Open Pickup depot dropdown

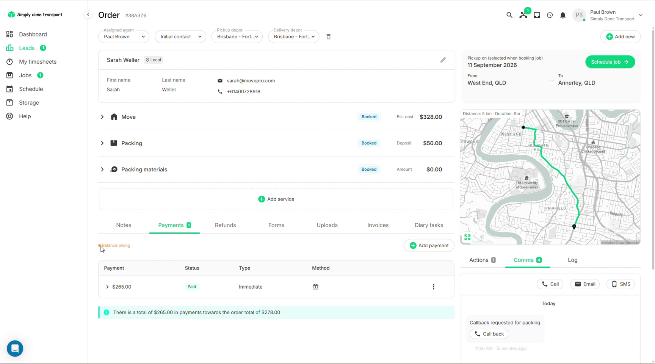[237, 37]
